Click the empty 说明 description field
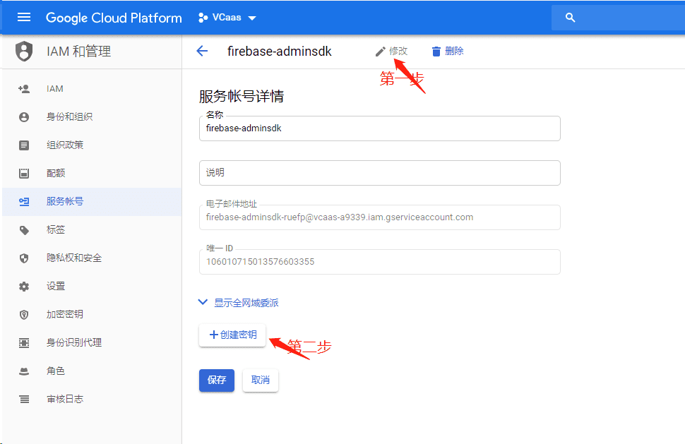Screen dimensions: 685x444 click(379, 173)
